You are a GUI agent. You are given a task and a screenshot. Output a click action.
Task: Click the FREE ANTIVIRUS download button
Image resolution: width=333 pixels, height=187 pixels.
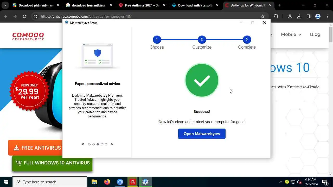pyautogui.click(x=35, y=148)
